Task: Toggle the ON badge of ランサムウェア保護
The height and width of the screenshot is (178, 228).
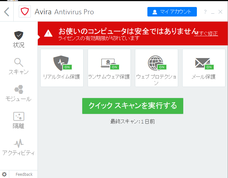Action: 115,67
